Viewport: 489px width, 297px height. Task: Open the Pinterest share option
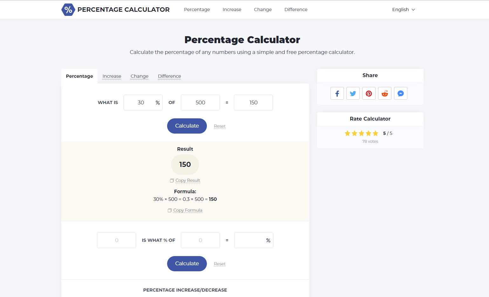tap(369, 93)
